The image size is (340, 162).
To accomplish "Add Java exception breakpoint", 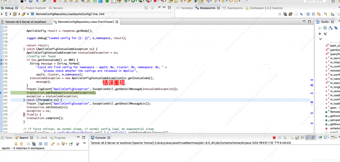I will (x=325, y=14).
